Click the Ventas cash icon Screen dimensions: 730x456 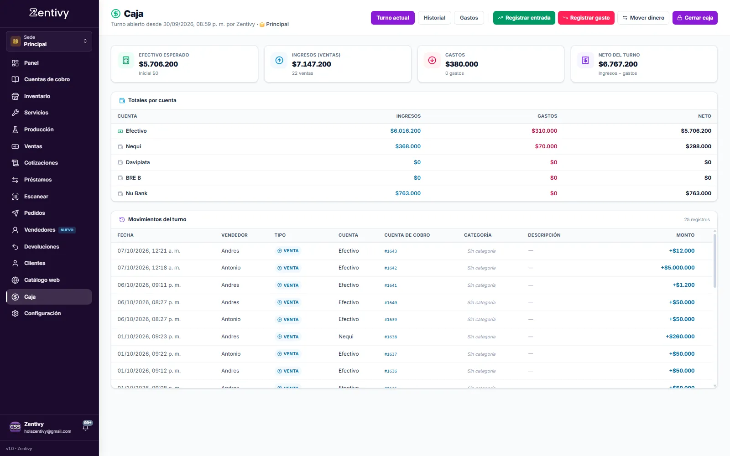tap(15, 146)
